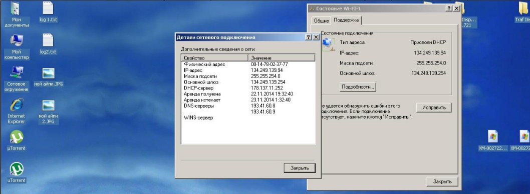
Task: Select the µTorrent shortcut icon
Action: coord(16,140)
